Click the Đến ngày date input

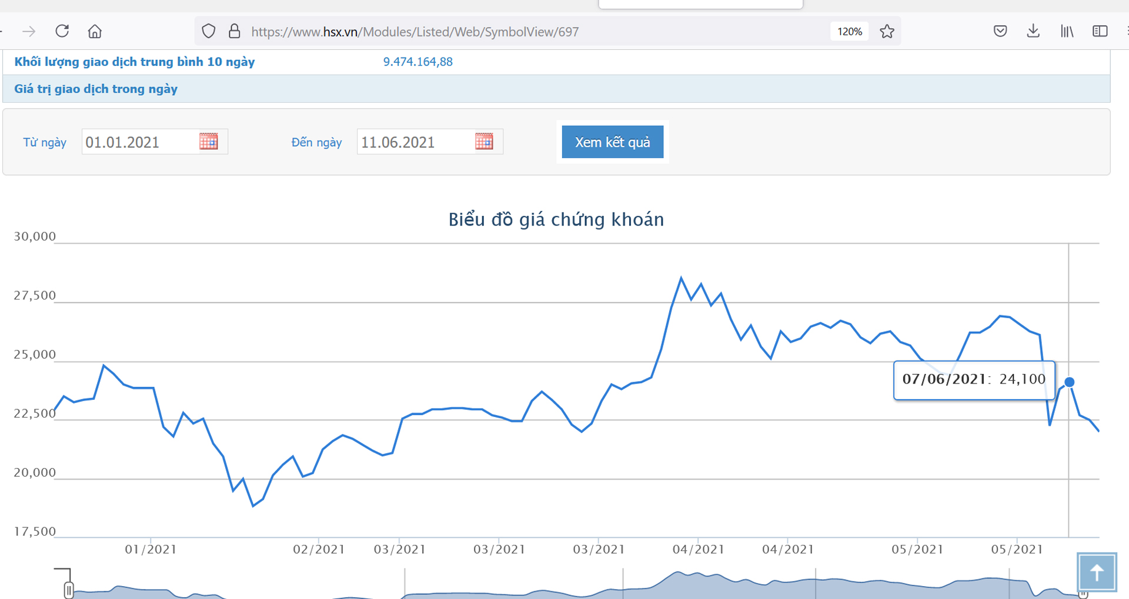point(415,142)
